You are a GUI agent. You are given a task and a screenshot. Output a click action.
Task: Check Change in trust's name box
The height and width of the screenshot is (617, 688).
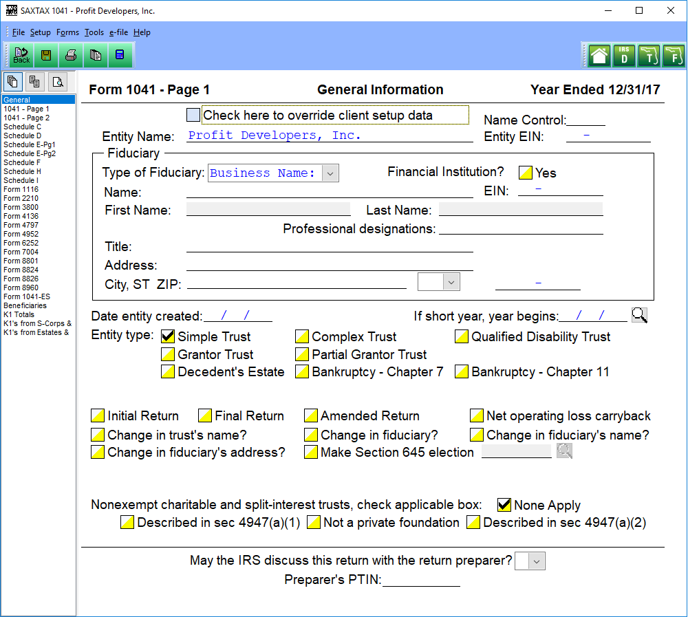[x=98, y=435]
